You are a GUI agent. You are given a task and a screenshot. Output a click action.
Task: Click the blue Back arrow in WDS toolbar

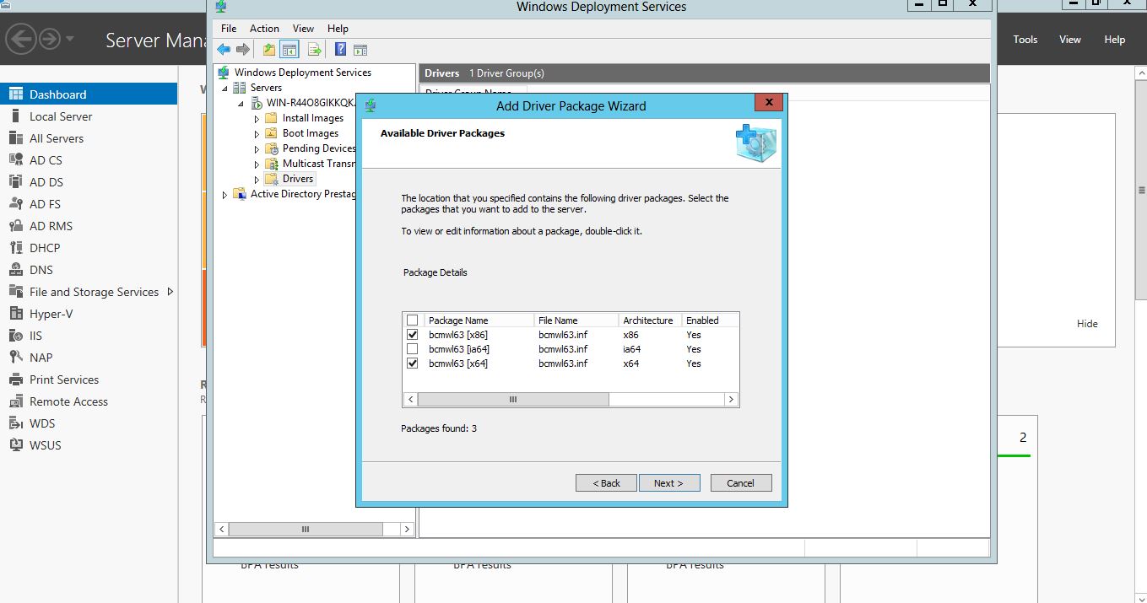224,50
